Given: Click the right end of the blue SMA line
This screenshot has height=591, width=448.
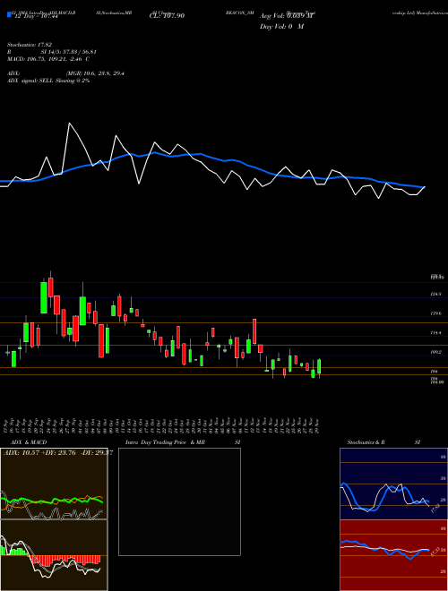Looking at the screenshot, I should point(424,187).
